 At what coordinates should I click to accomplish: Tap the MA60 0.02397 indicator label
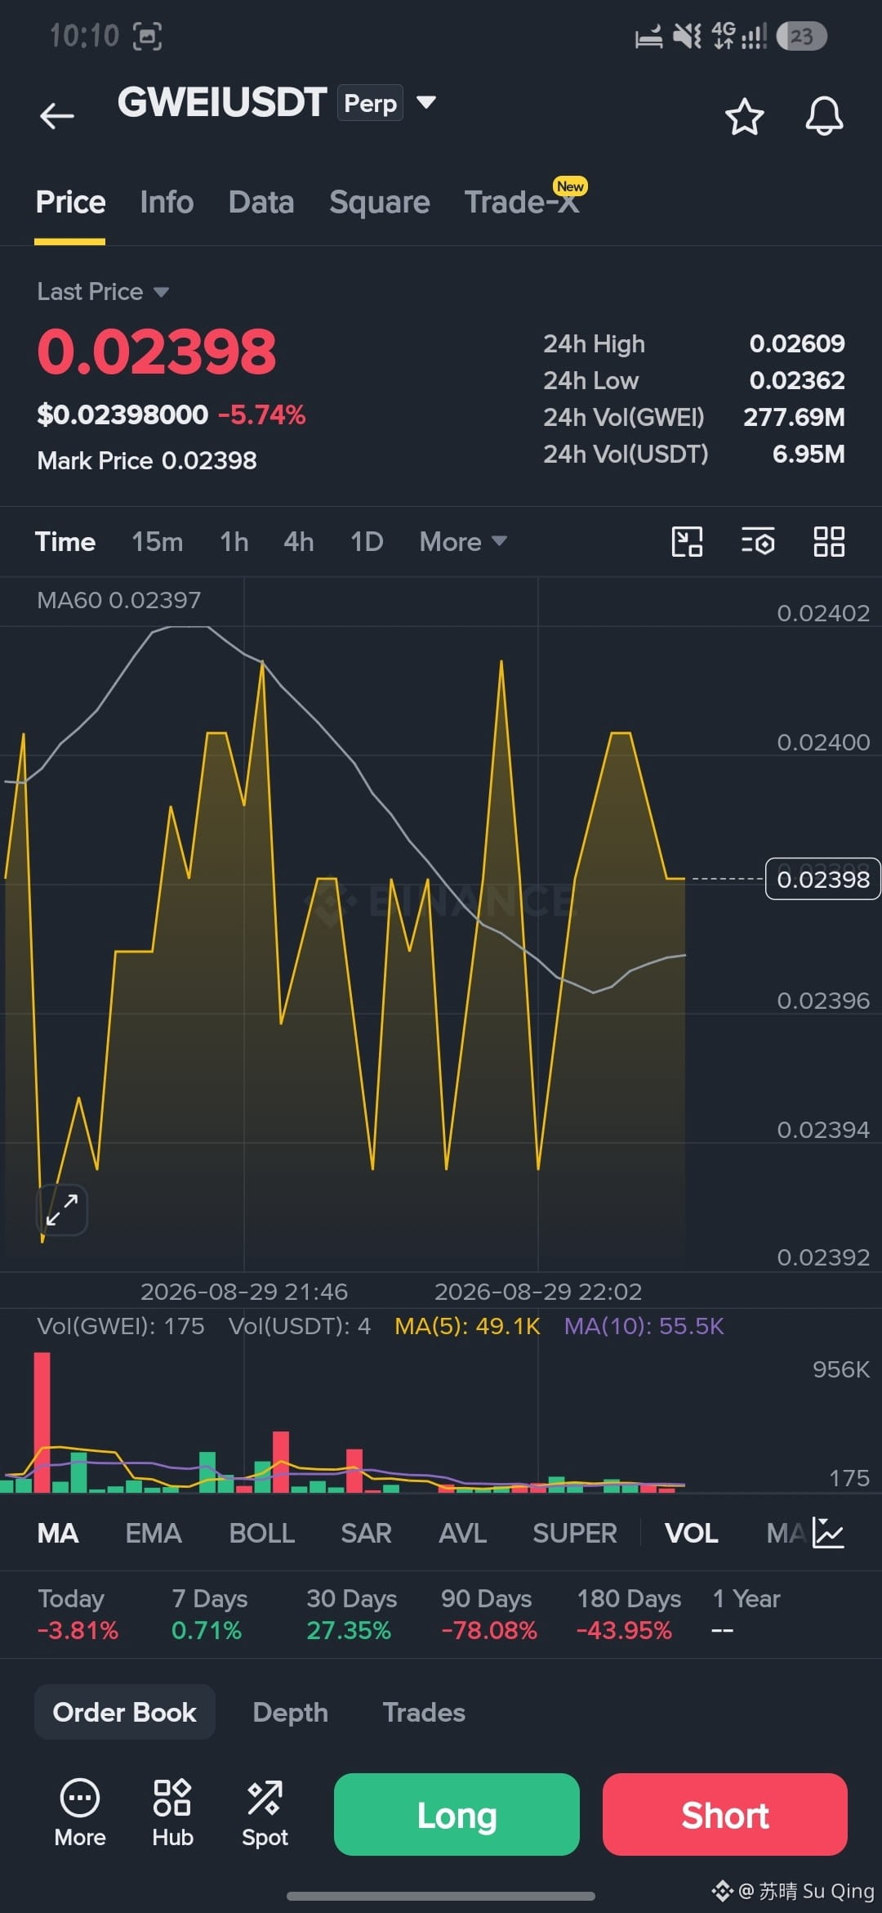118,600
